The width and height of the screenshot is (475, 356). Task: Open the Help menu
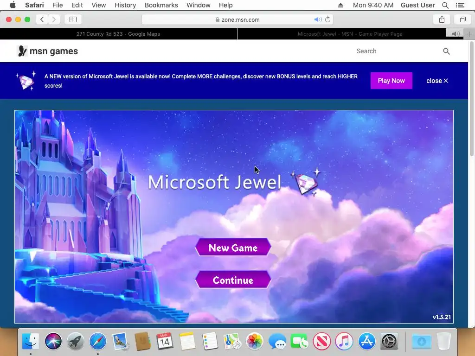(226, 5)
